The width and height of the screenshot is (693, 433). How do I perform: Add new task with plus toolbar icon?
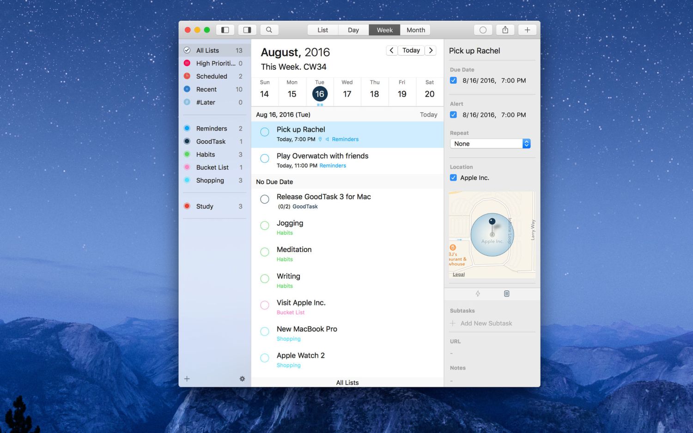527,30
